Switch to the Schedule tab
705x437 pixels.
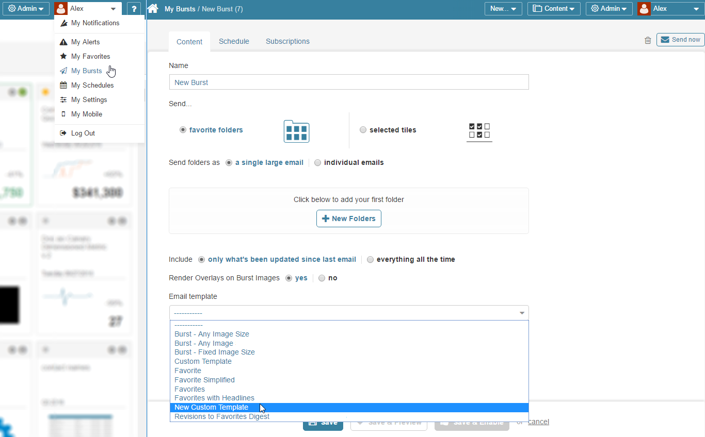click(234, 41)
